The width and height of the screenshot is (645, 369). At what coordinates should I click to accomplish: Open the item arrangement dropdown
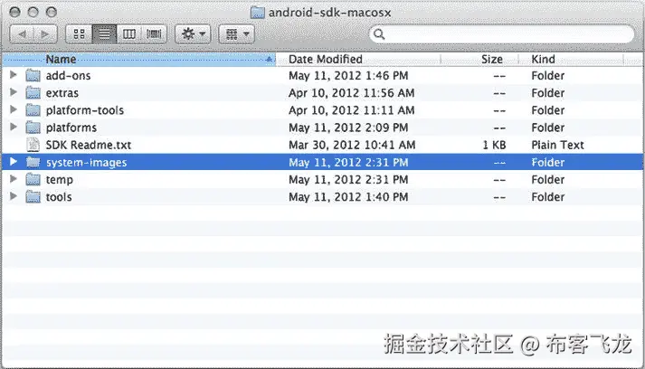tap(236, 34)
